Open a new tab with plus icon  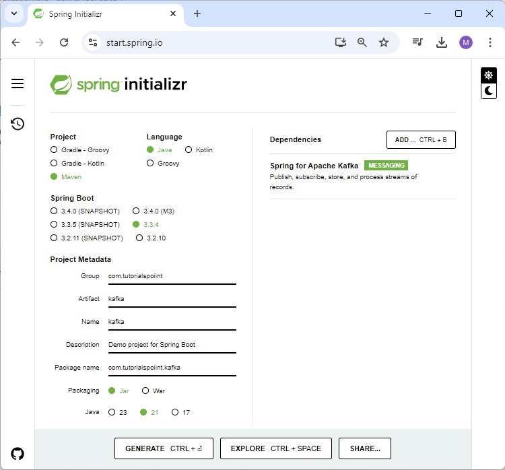coord(197,13)
